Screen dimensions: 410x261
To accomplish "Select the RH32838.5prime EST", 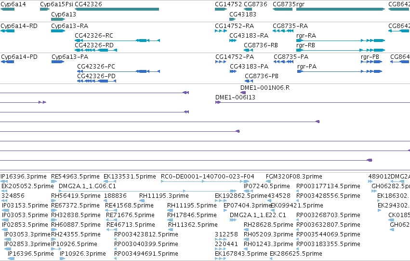I will [54, 220].
